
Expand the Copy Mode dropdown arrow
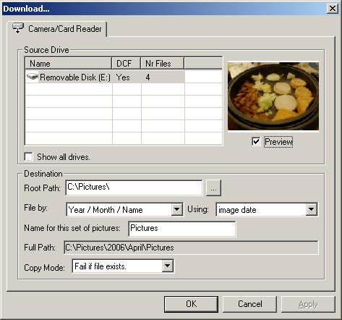pyautogui.click(x=167, y=266)
